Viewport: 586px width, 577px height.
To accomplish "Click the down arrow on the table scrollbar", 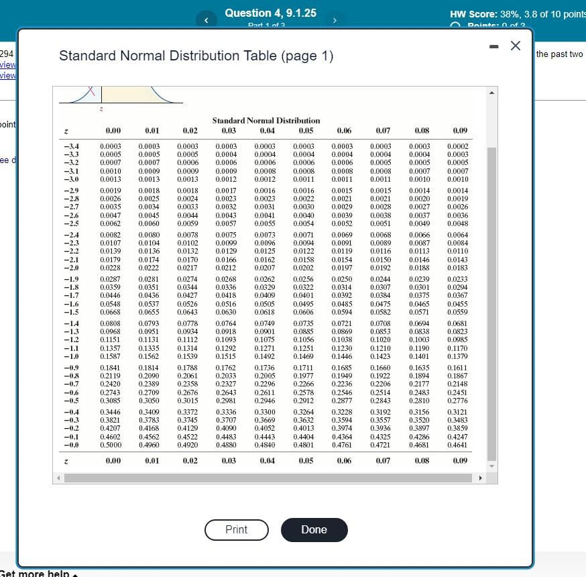I will click(491, 466).
